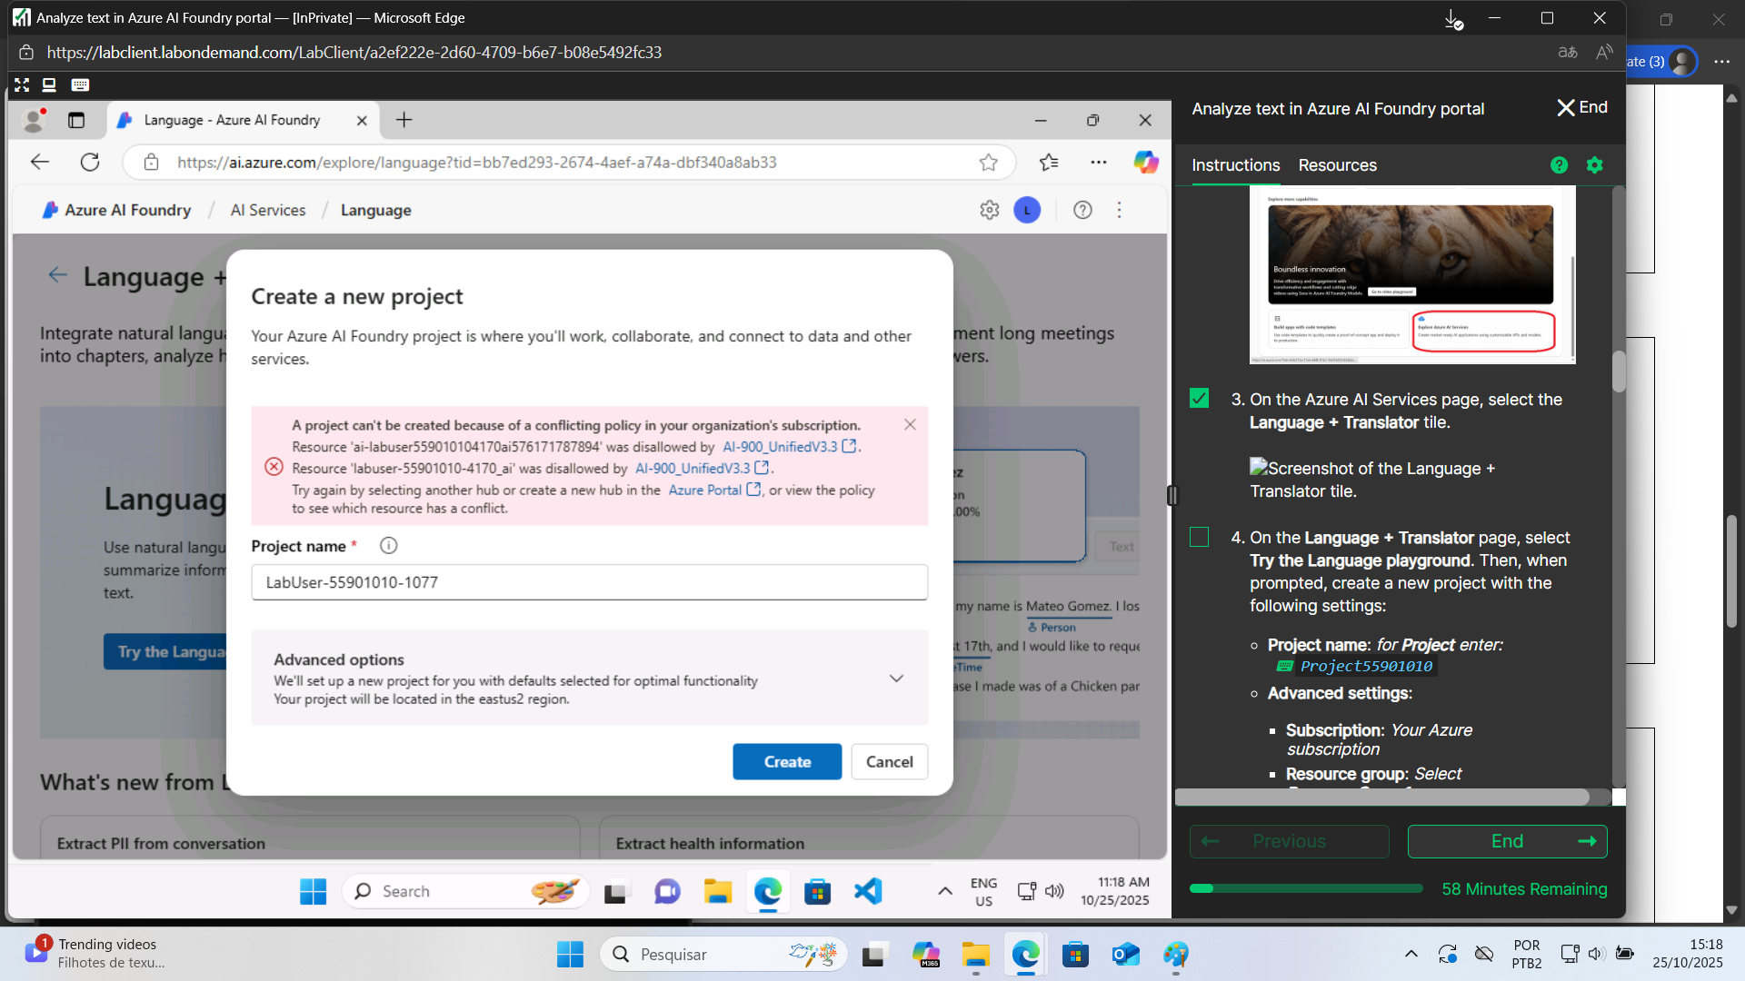Click the lab time remaining progress bar
This screenshot has width=1745, height=981.
click(1306, 889)
